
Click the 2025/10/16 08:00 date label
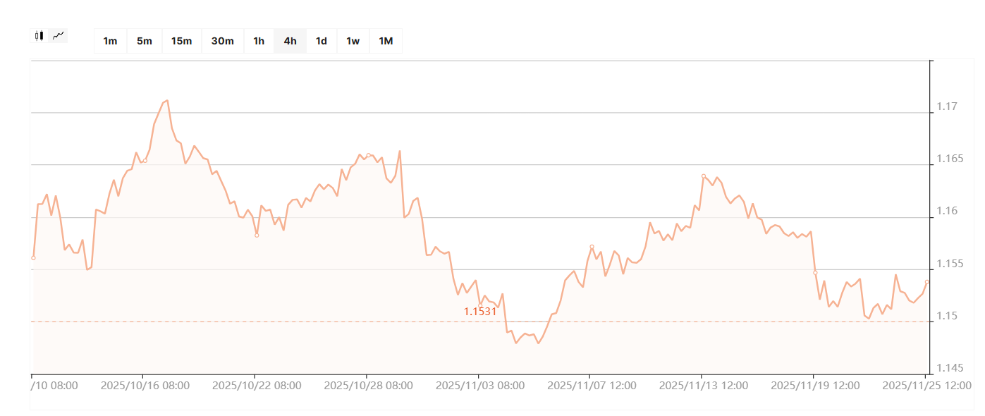pyautogui.click(x=145, y=386)
